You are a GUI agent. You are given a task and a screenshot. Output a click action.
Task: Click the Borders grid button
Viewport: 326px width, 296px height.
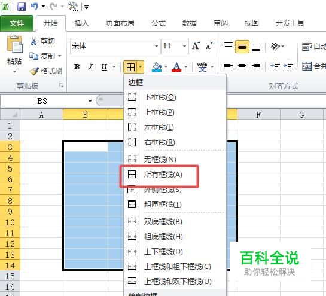[x=130, y=67]
